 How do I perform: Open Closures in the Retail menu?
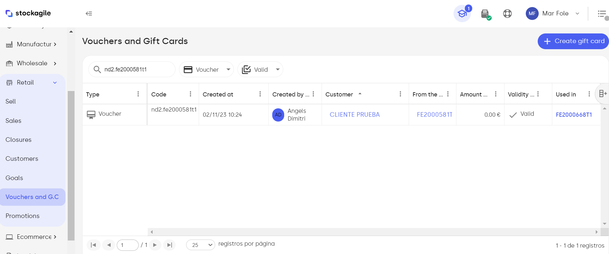(x=18, y=140)
